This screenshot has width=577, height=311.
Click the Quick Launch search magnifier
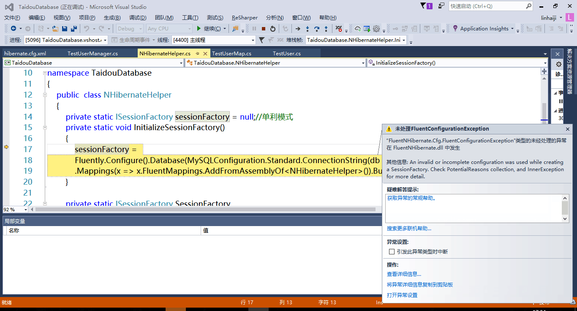click(529, 6)
